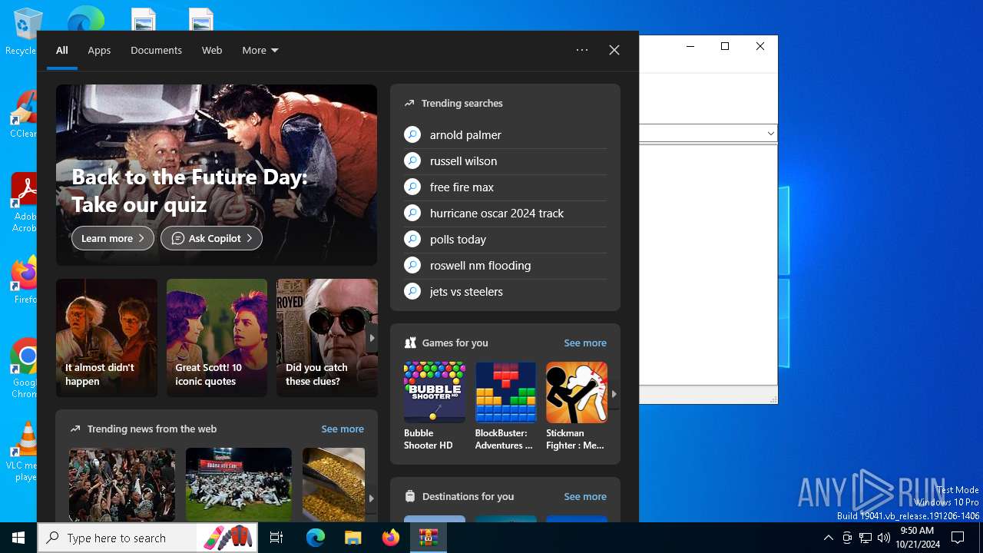Click the search icon next to russell wilson

(412, 161)
